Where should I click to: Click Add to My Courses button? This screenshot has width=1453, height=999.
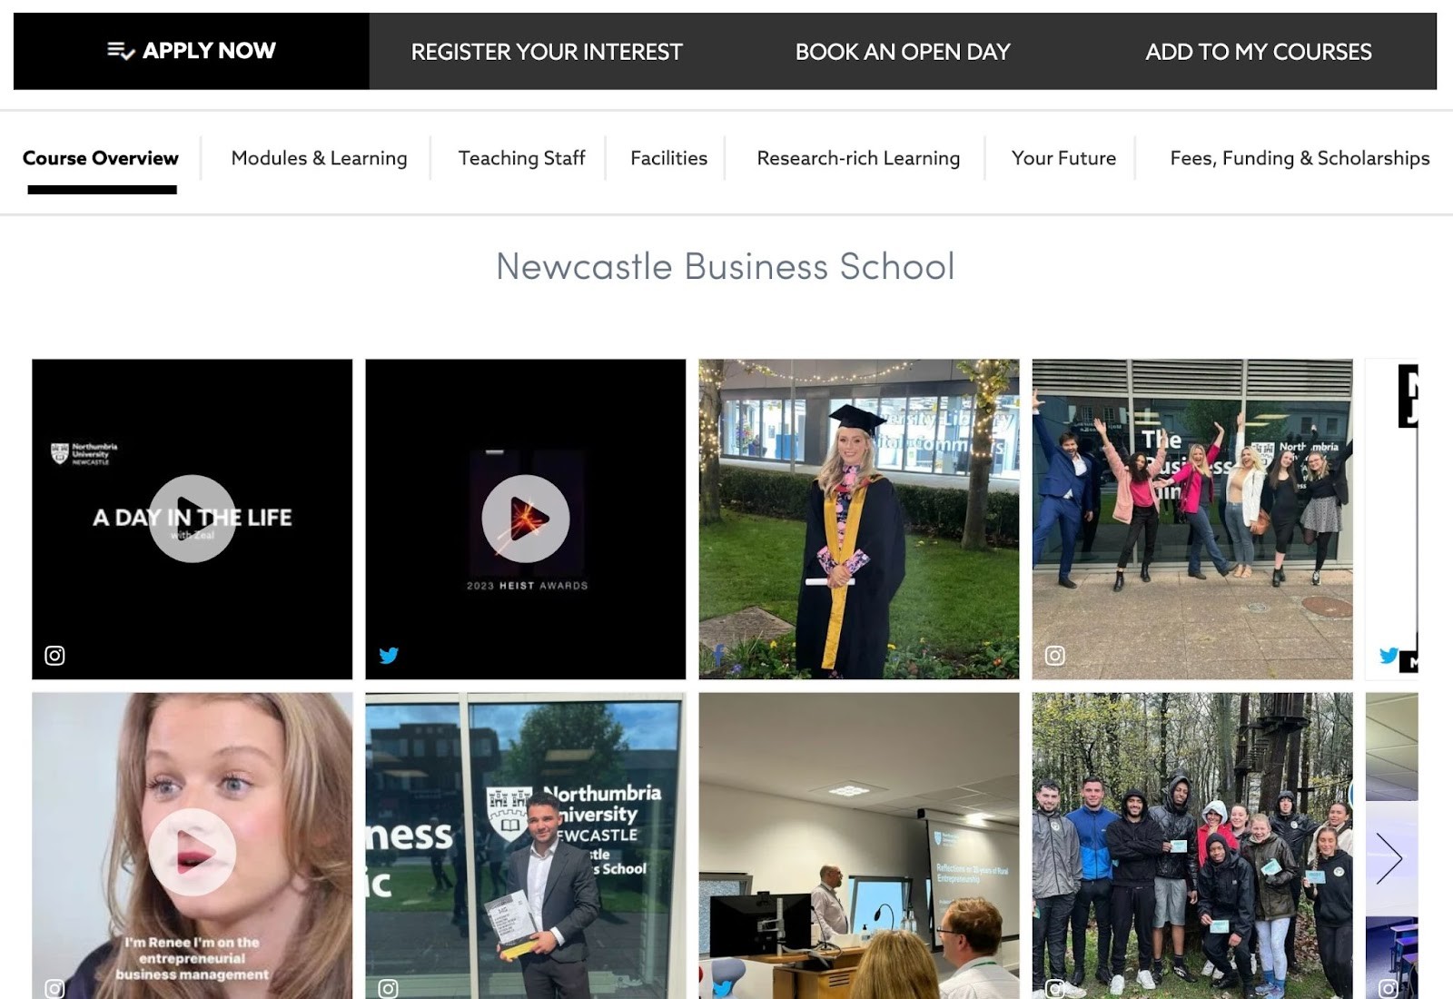(1259, 52)
